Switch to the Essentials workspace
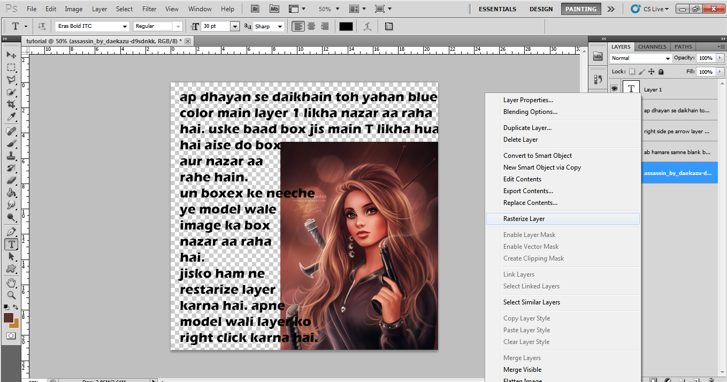Screen dimensions: 727x382 tap(498, 9)
